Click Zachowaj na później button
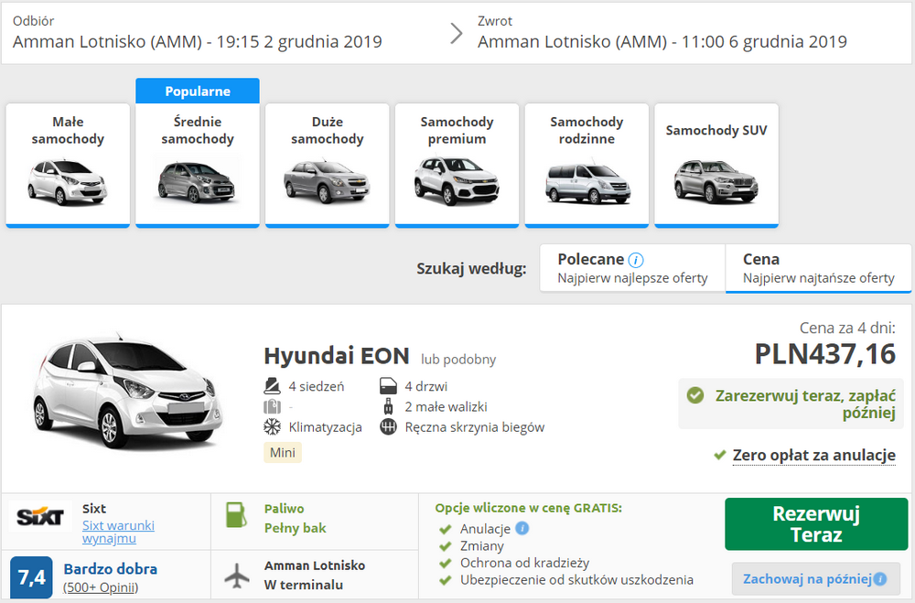 [x=816, y=579]
